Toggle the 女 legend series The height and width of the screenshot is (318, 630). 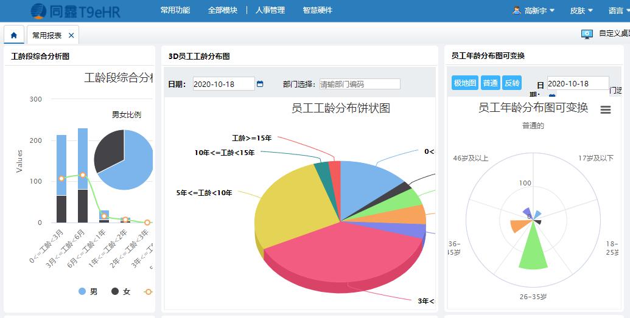pyautogui.click(x=121, y=292)
